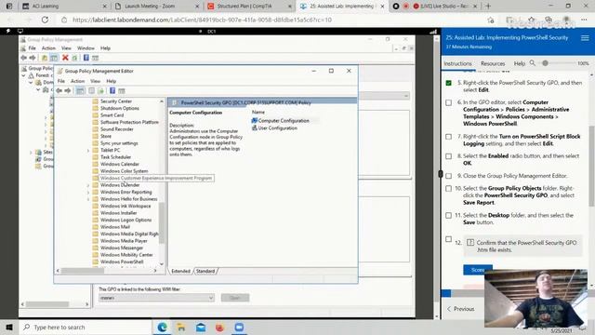Viewport: 595px width, 335px height.
Task: Click the Previous button in lab panel
Action: click(461, 309)
